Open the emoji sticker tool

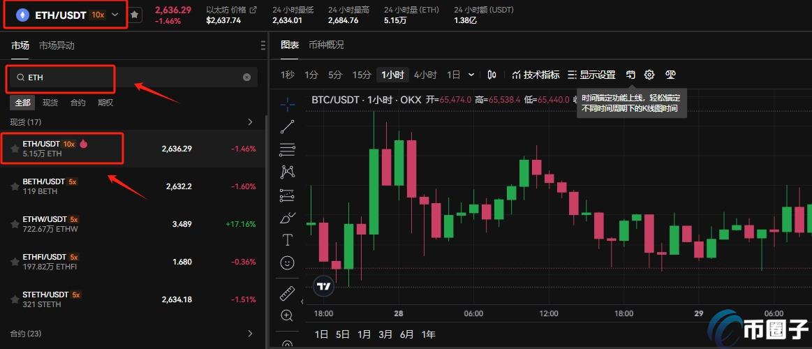(288, 263)
